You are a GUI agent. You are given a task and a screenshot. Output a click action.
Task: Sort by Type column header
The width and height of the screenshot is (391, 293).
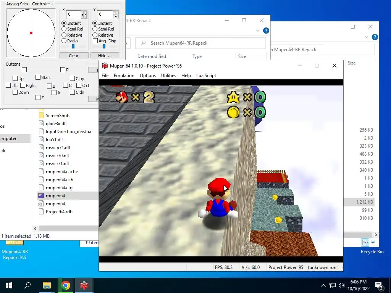click(x=197, y=56)
